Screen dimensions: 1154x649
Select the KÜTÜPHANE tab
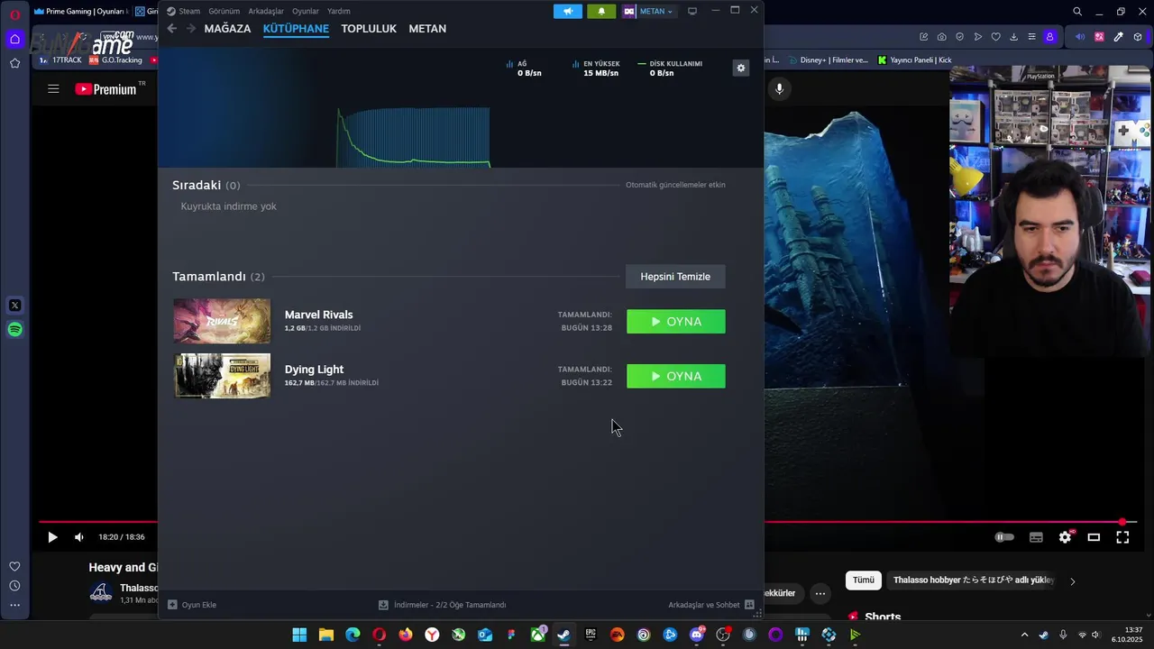pos(296,29)
